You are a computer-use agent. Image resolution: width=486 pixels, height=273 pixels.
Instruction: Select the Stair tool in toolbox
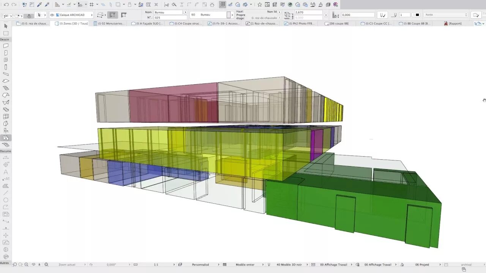(6, 88)
